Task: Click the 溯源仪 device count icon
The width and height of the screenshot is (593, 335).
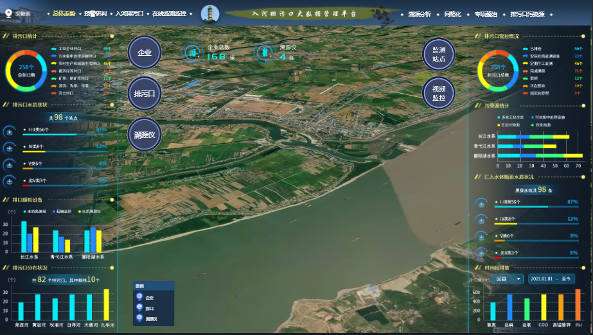Action: pos(265,53)
